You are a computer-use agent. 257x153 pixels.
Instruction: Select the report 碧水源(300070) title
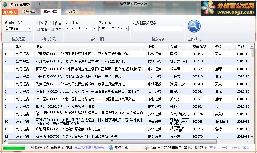click(77, 137)
